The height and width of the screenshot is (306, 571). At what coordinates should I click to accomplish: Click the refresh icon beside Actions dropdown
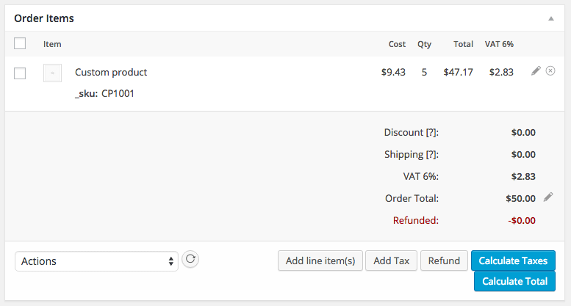click(190, 259)
